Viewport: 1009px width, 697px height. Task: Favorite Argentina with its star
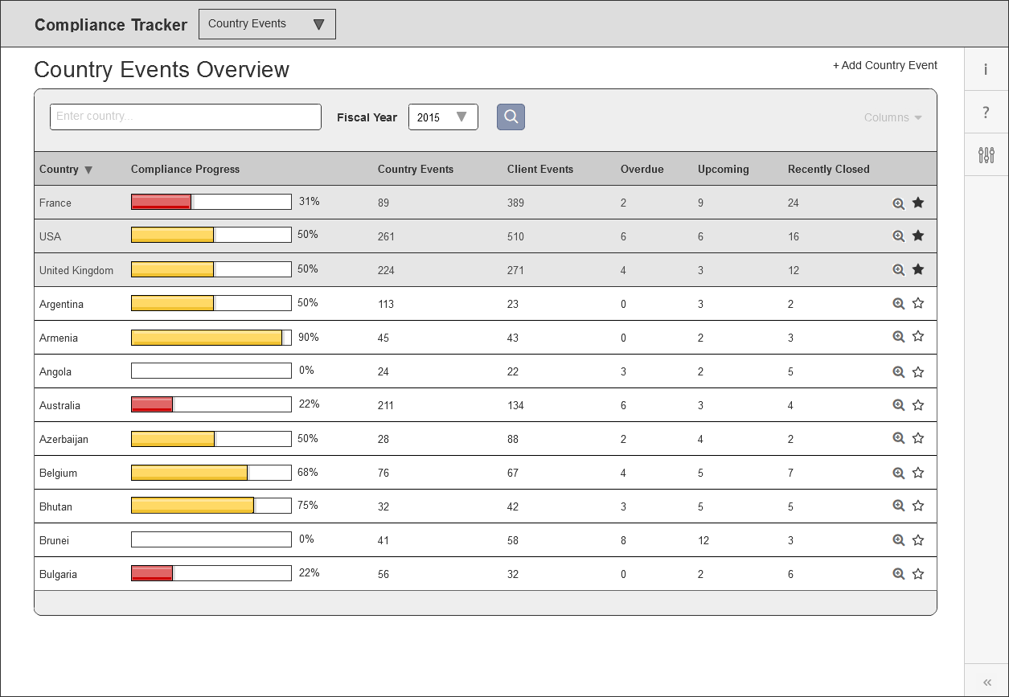click(918, 303)
